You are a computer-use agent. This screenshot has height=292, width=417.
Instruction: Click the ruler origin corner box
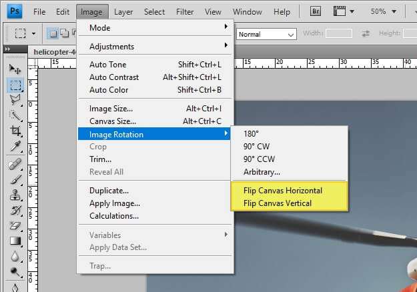click(33, 63)
